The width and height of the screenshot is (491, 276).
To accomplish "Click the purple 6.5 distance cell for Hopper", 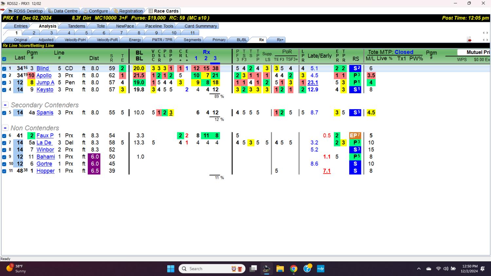I will pyautogui.click(x=94, y=171).
